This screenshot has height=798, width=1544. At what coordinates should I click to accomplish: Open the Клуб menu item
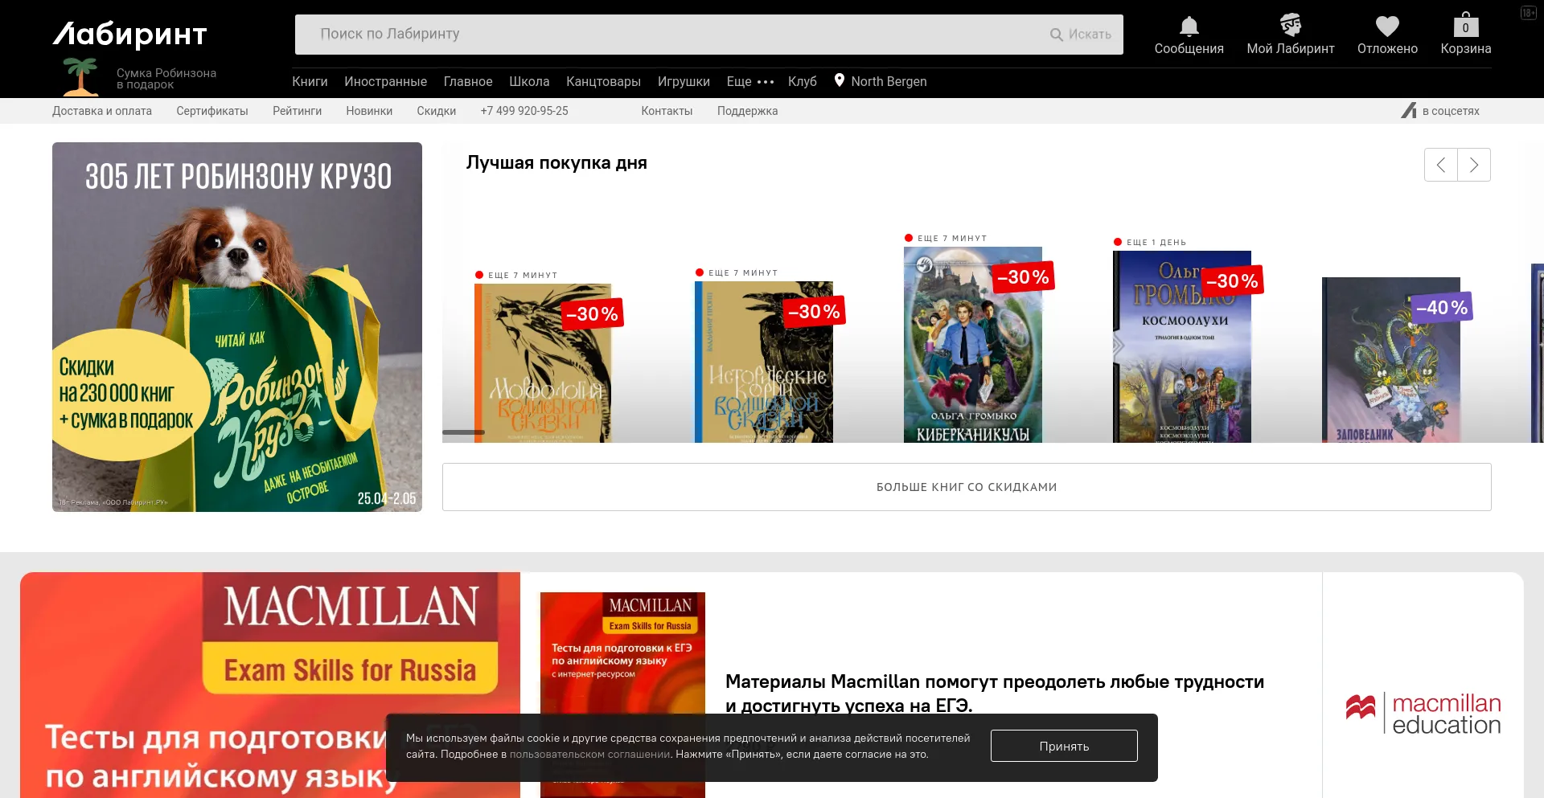pyautogui.click(x=802, y=81)
